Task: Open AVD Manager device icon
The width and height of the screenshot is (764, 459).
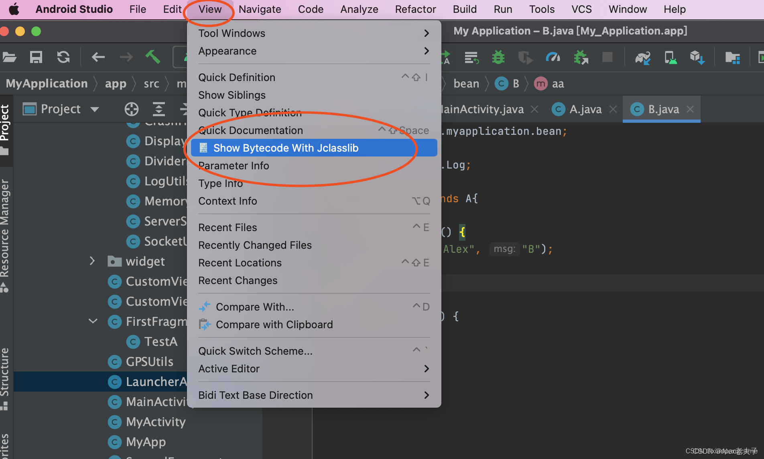Action: coord(670,57)
